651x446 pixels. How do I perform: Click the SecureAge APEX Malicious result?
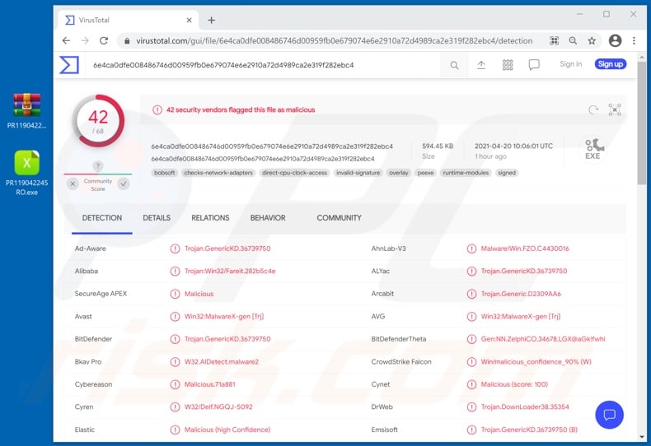click(x=199, y=294)
